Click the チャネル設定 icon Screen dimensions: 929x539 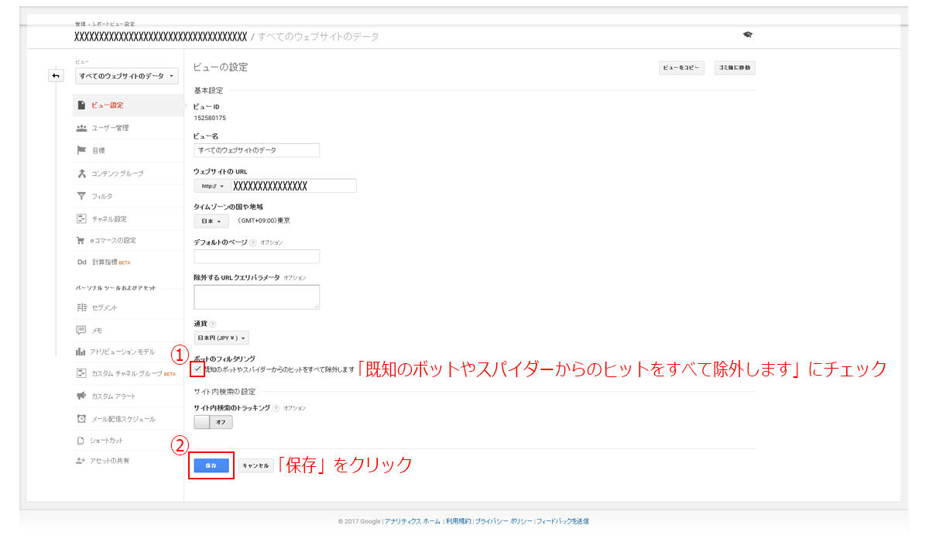81,218
